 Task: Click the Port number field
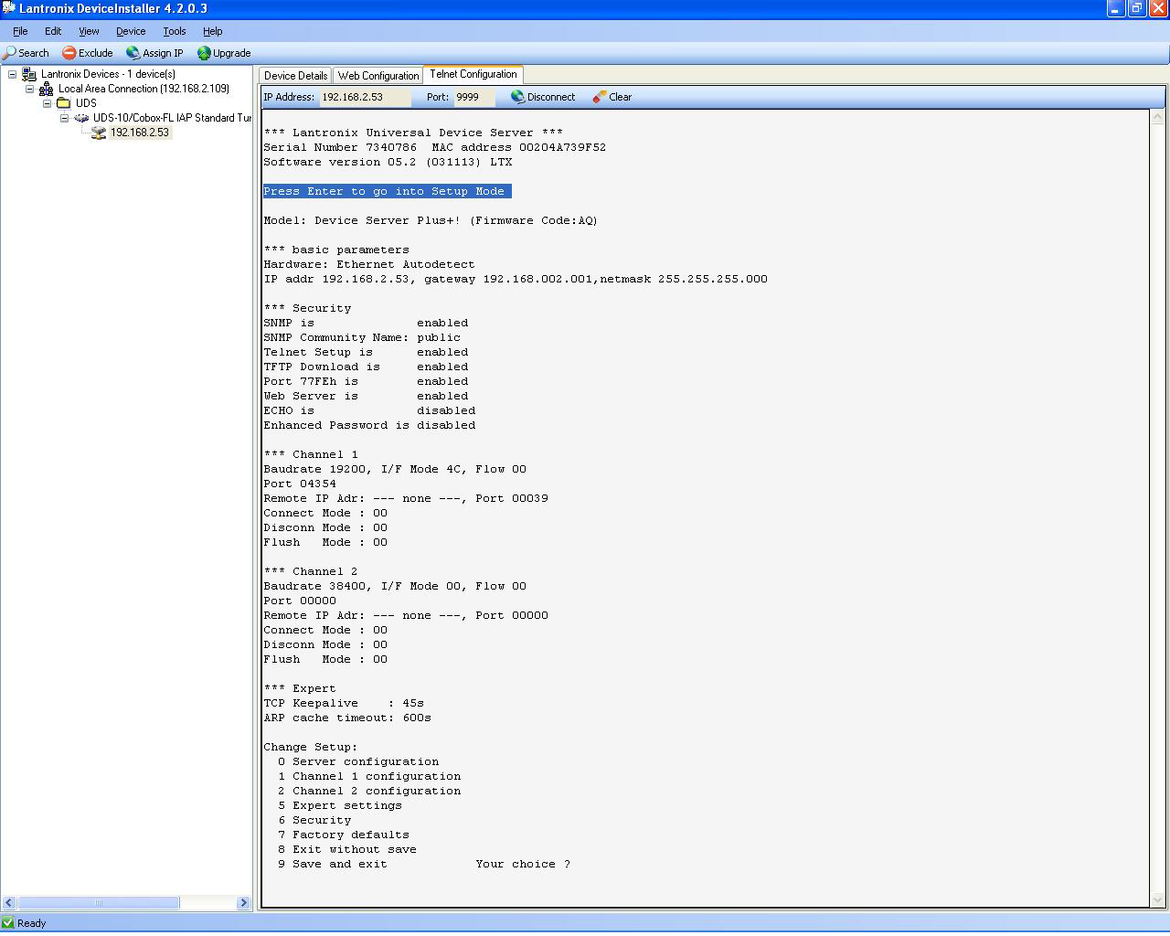(473, 97)
